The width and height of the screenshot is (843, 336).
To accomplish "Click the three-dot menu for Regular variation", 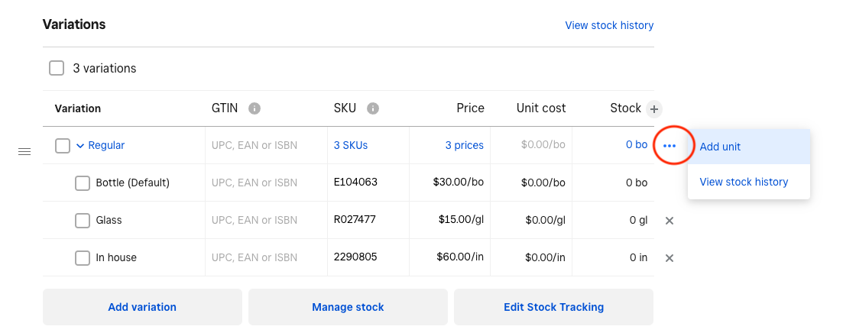I will [670, 145].
